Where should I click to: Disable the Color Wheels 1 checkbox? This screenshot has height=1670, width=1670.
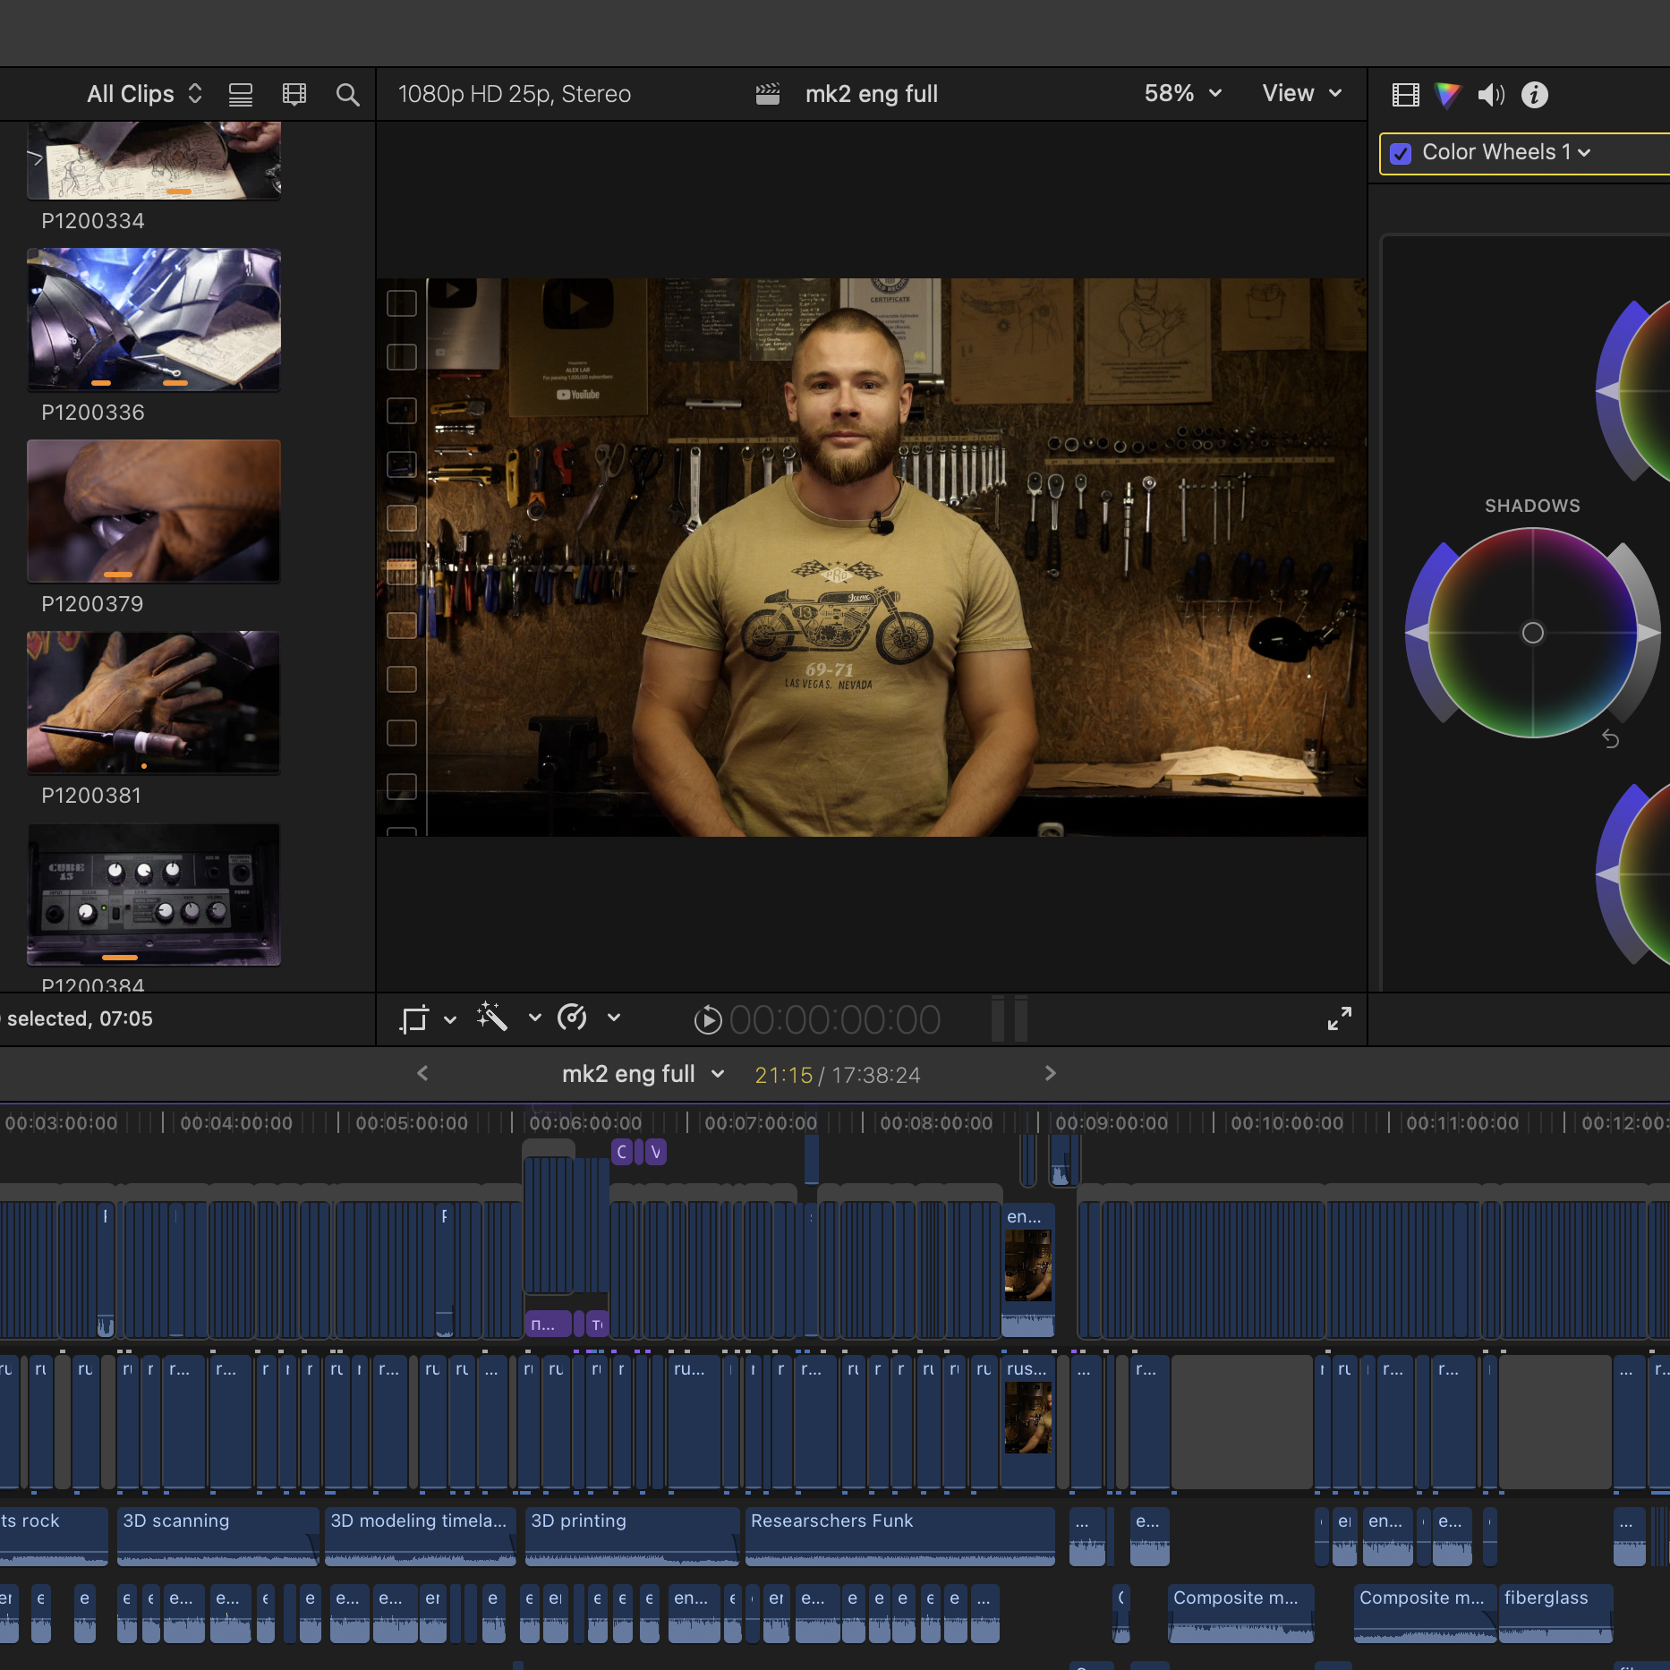tap(1401, 153)
